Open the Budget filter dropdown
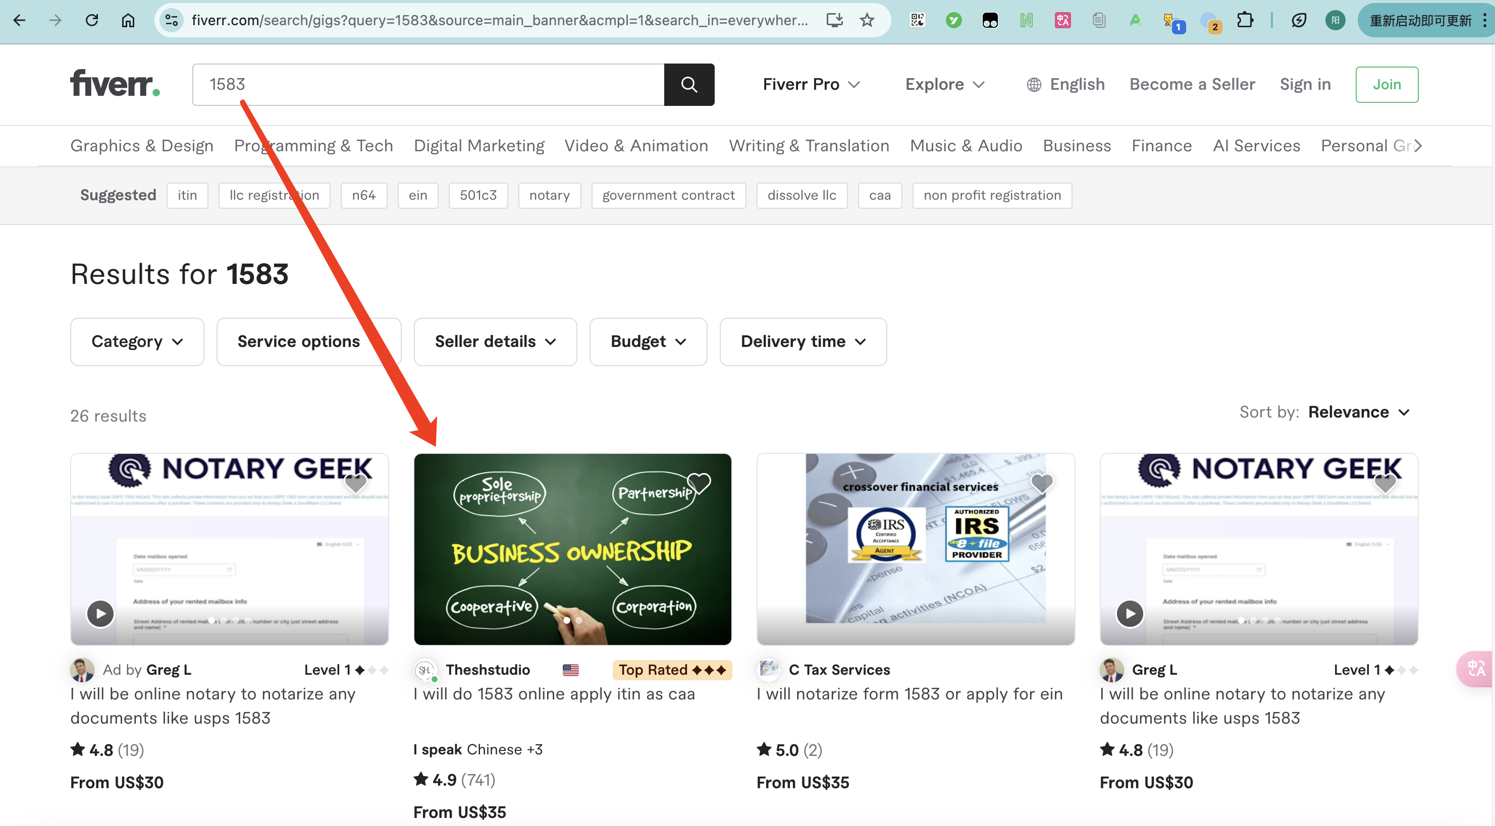This screenshot has height=826, width=1495. [648, 341]
